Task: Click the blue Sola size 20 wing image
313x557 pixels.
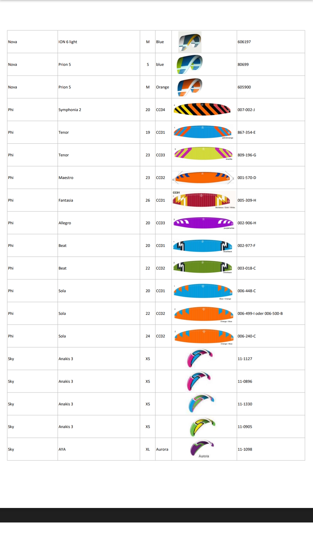Action: click(203, 291)
